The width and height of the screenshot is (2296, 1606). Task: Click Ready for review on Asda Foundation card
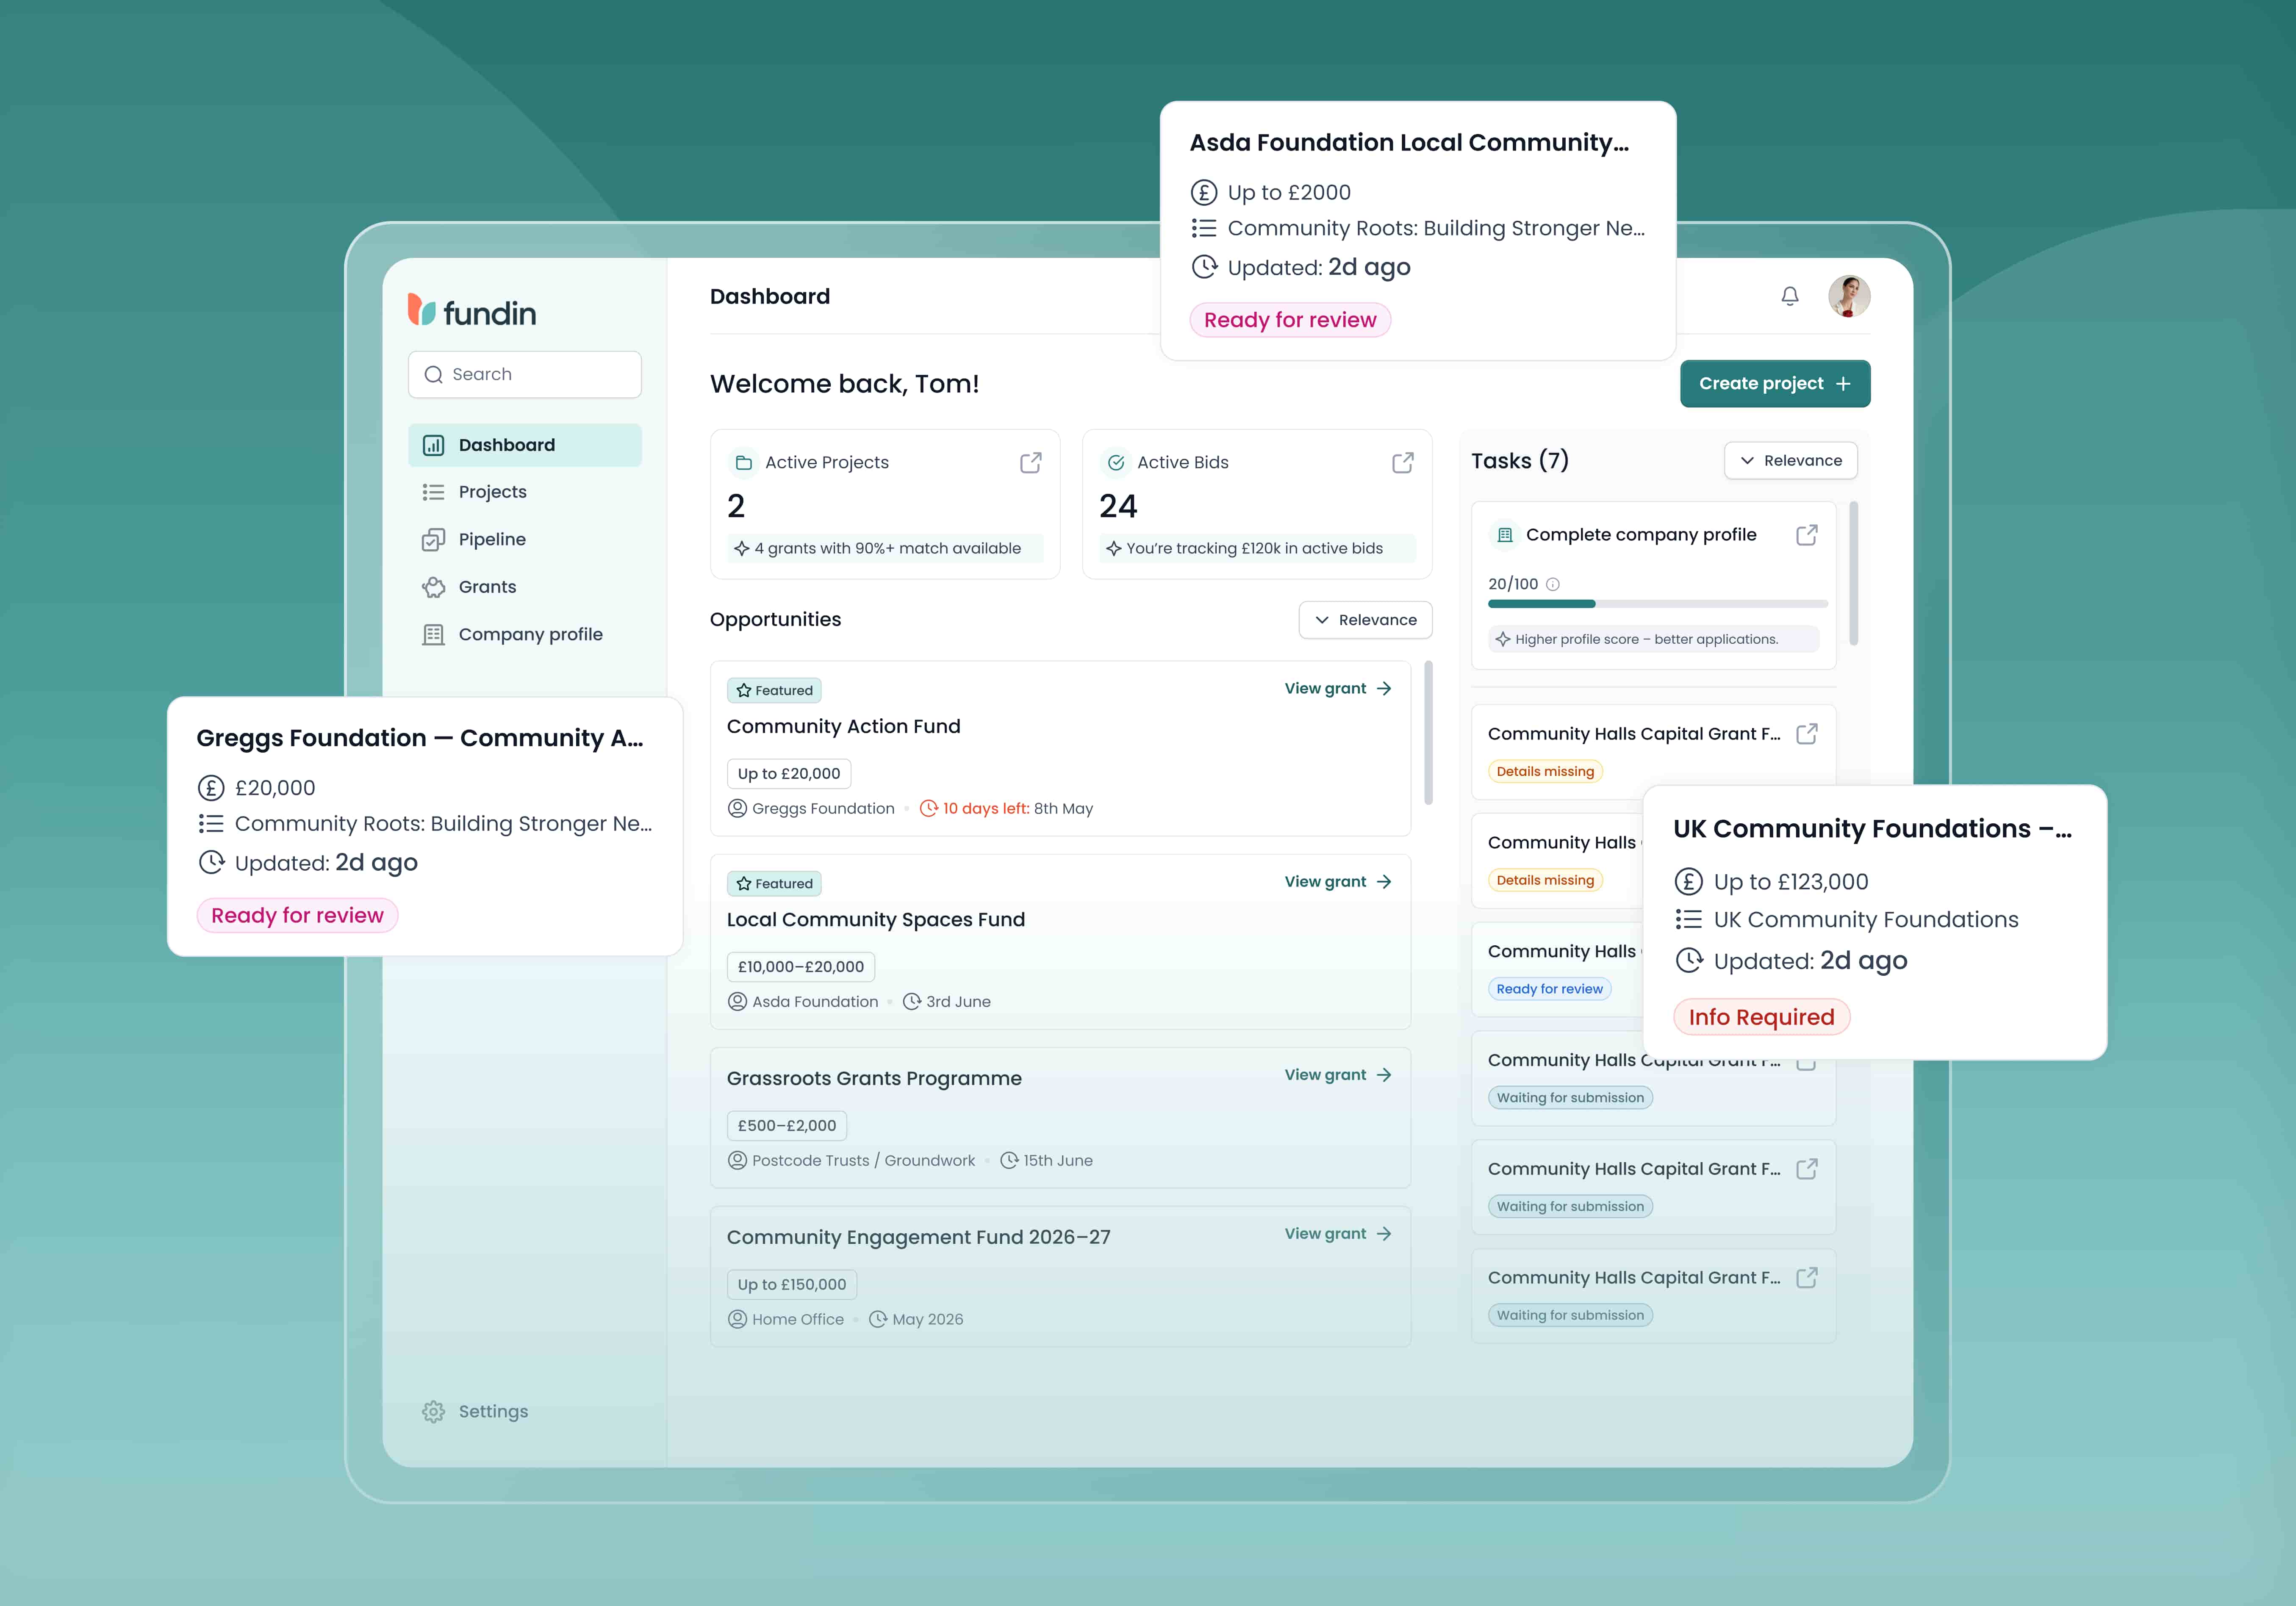[x=1290, y=320]
